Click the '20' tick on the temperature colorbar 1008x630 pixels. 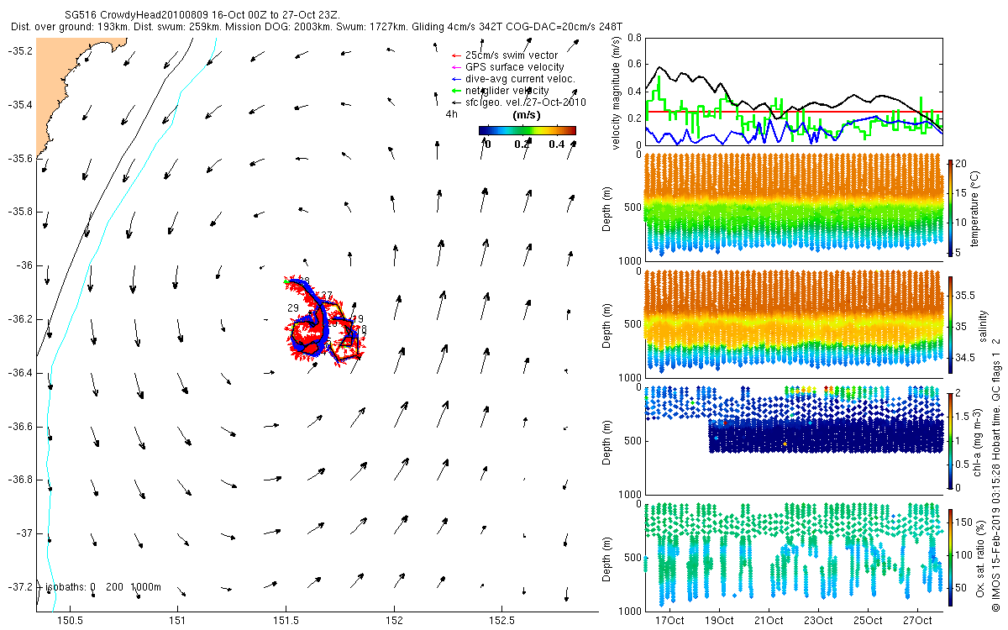962,164
